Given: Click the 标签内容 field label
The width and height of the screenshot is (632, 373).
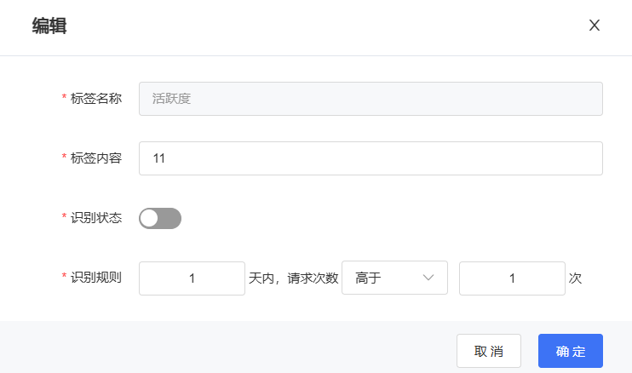Looking at the screenshot, I should [96, 158].
